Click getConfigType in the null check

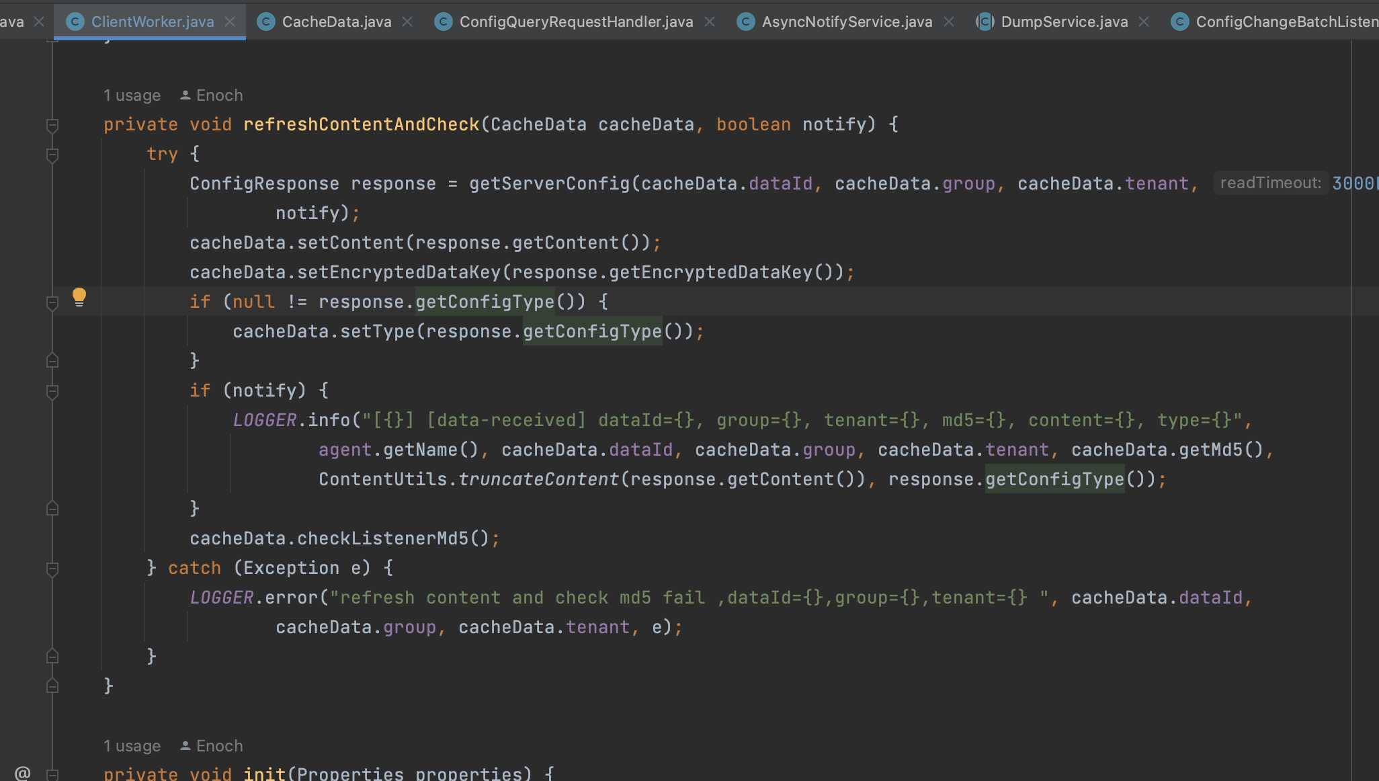pos(485,302)
